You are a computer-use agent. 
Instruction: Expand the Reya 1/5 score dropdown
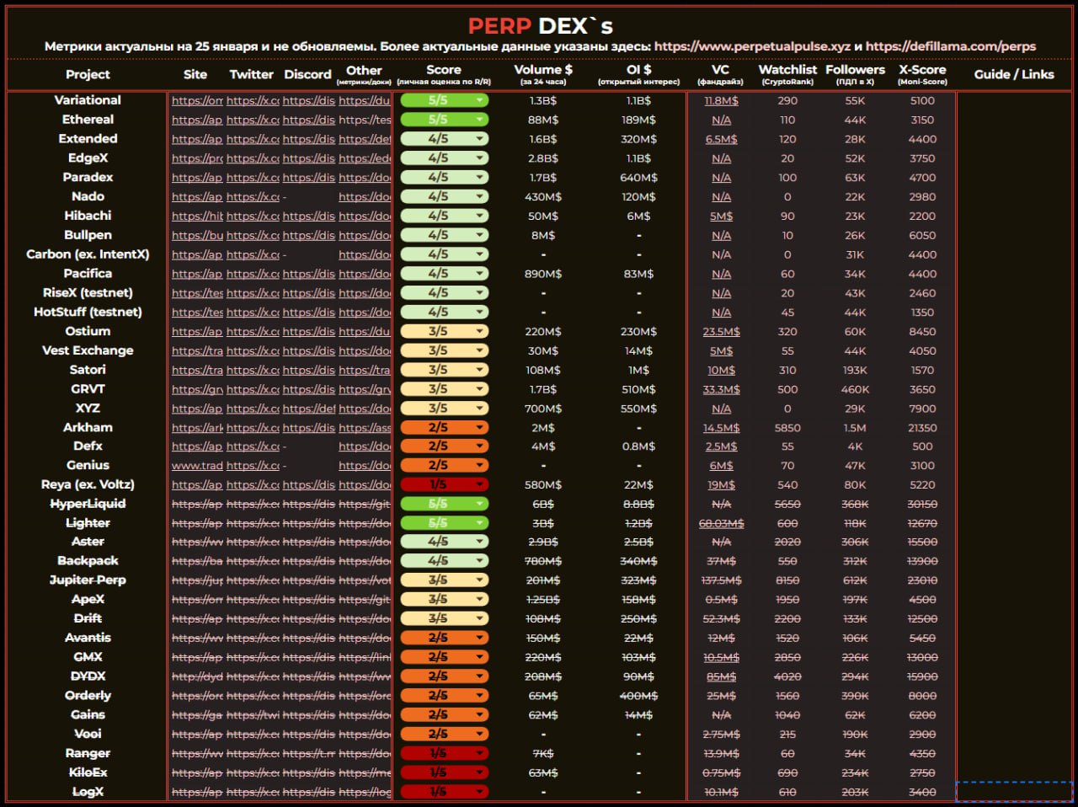point(480,484)
